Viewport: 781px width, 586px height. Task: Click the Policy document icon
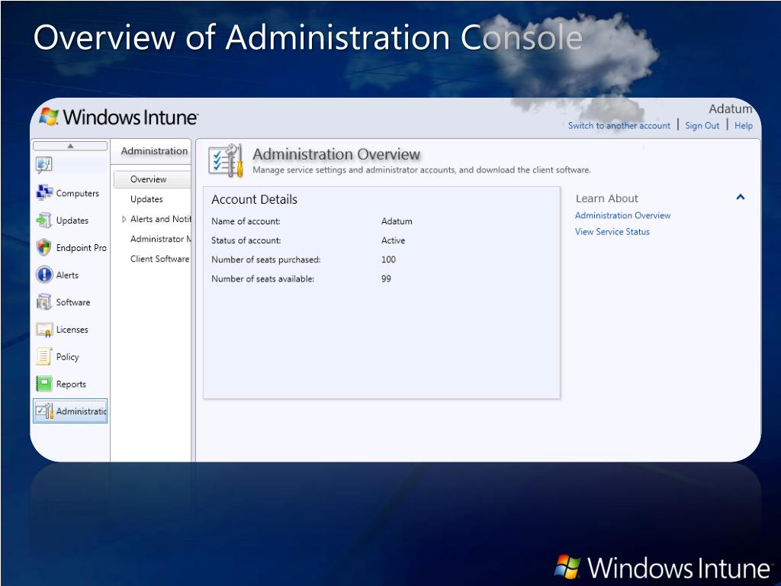[43, 356]
